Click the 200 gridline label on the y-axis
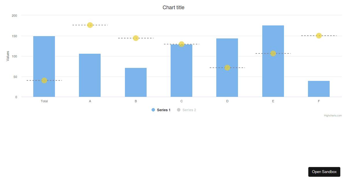347x182 pixels. point(14,16)
